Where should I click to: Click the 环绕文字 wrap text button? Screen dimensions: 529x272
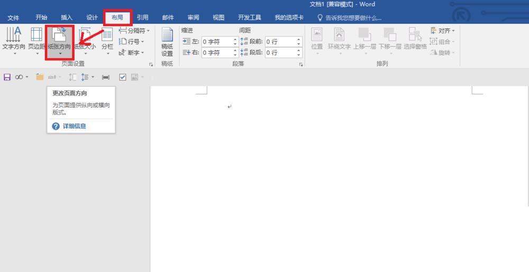tap(339, 41)
